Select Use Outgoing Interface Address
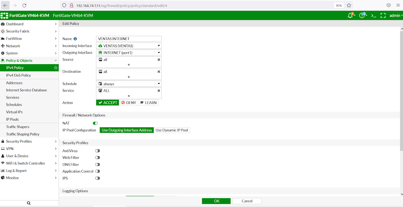The width and height of the screenshot is (403, 207). click(127, 130)
